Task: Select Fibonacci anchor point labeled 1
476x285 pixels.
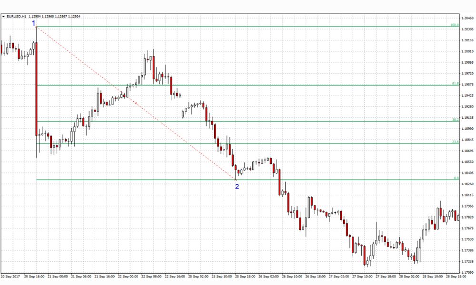Action: pos(34,23)
